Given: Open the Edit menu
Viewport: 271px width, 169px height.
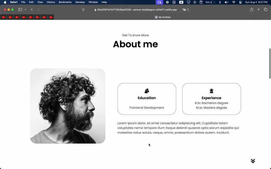Looking at the screenshot, I should (31, 2).
